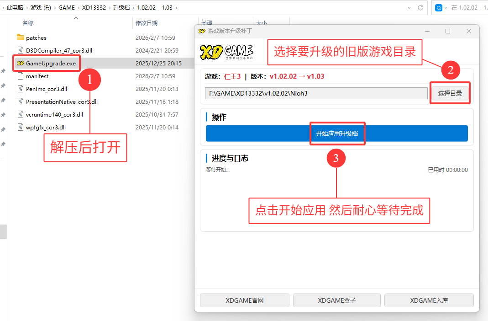Click the XD GAME logo in the updater

point(226,52)
